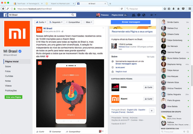The height and width of the screenshot is (134, 193).
Task: Open the Messenger messages icon
Action: point(139,15)
